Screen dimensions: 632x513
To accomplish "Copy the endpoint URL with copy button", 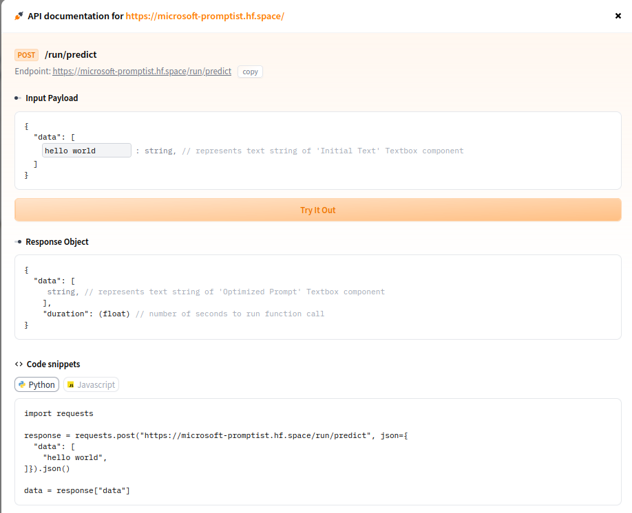I will click(250, 72).
